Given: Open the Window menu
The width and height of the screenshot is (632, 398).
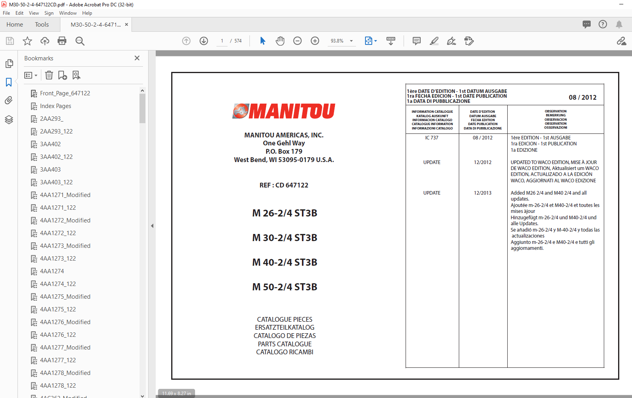Looking at the screenshot, I should coord(68,13).
